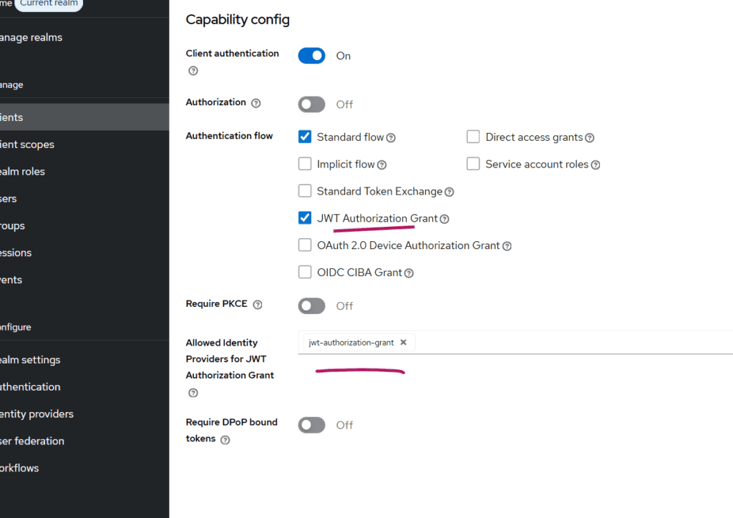Disable Client authentication

pos(311,55)
